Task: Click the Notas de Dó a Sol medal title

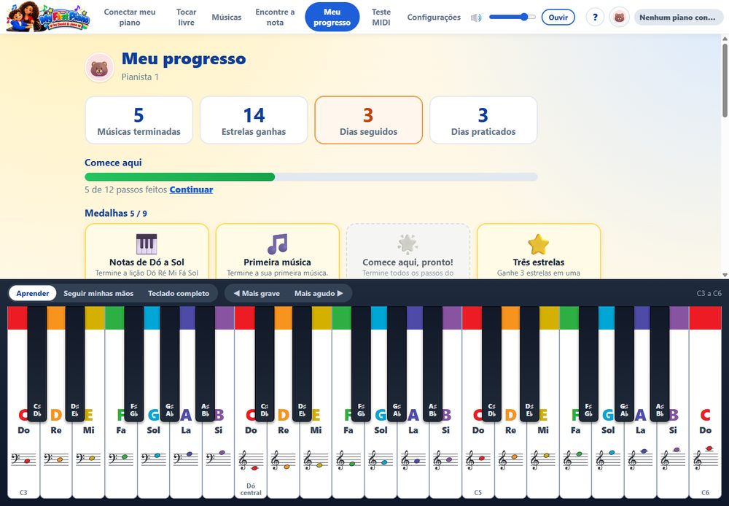Action: 147,262
